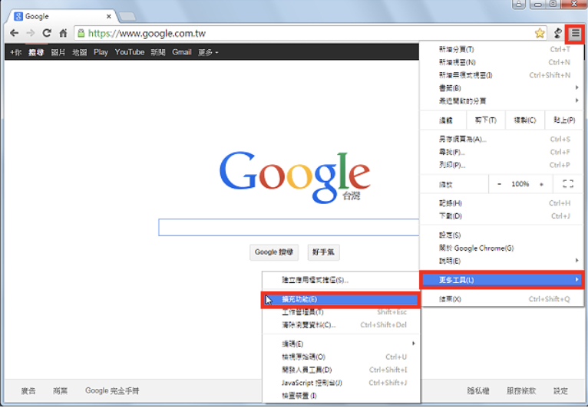Open 下載(D) from the menu
588x408 pixels.
pyautogui.click(x=501, y=216)
